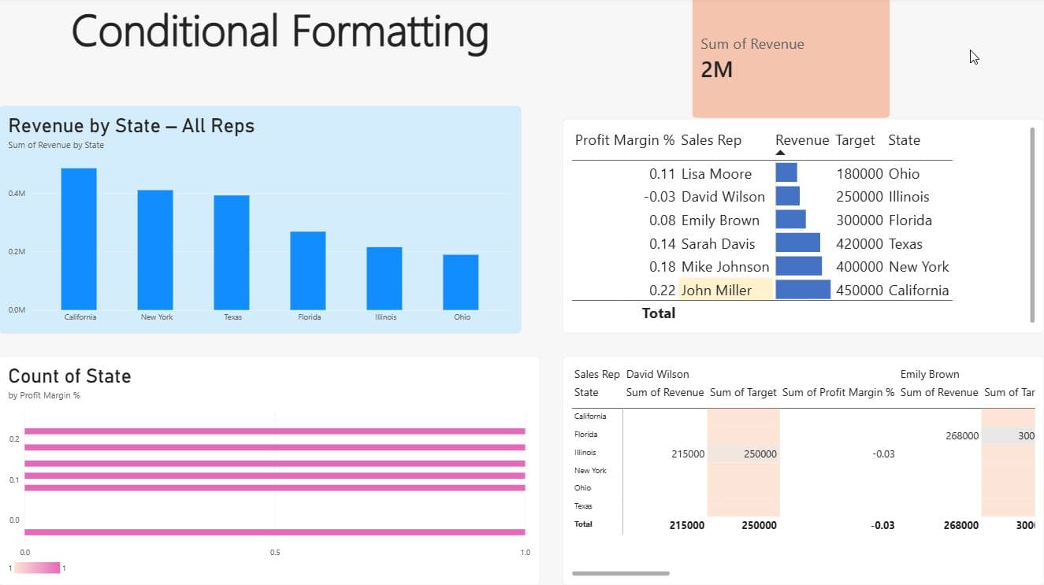Click the New York bar in revenue chart
Screen dimensions: 1044x585
[x=155, y=250]
